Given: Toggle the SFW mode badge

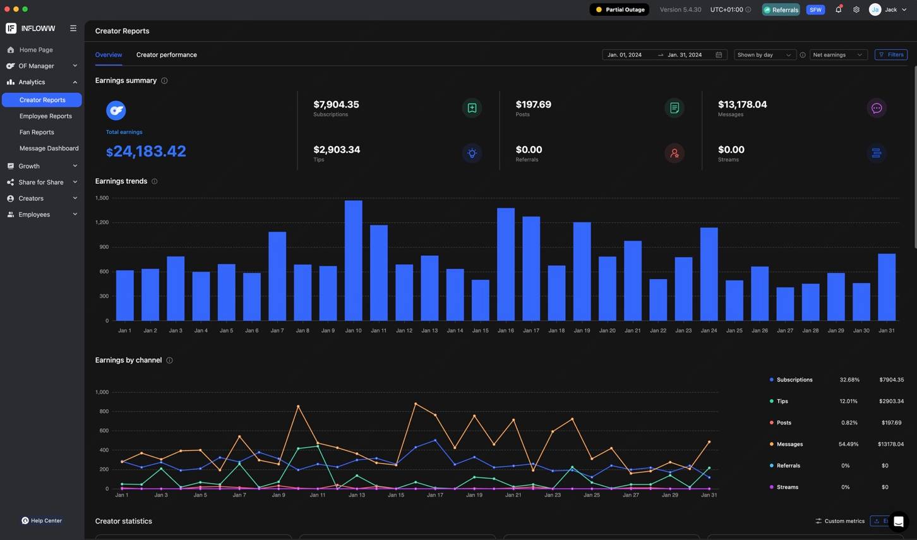Looking at the screenshot, I should tap(815, 9).
